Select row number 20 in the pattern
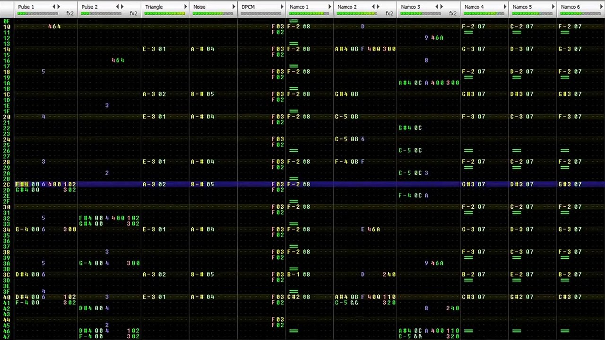The image size is (605, 340). [7, 117]
